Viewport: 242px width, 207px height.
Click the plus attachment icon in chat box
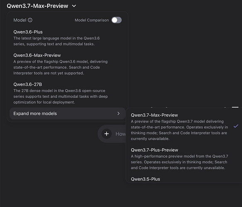pyautogui.click(x=106, y=134)
